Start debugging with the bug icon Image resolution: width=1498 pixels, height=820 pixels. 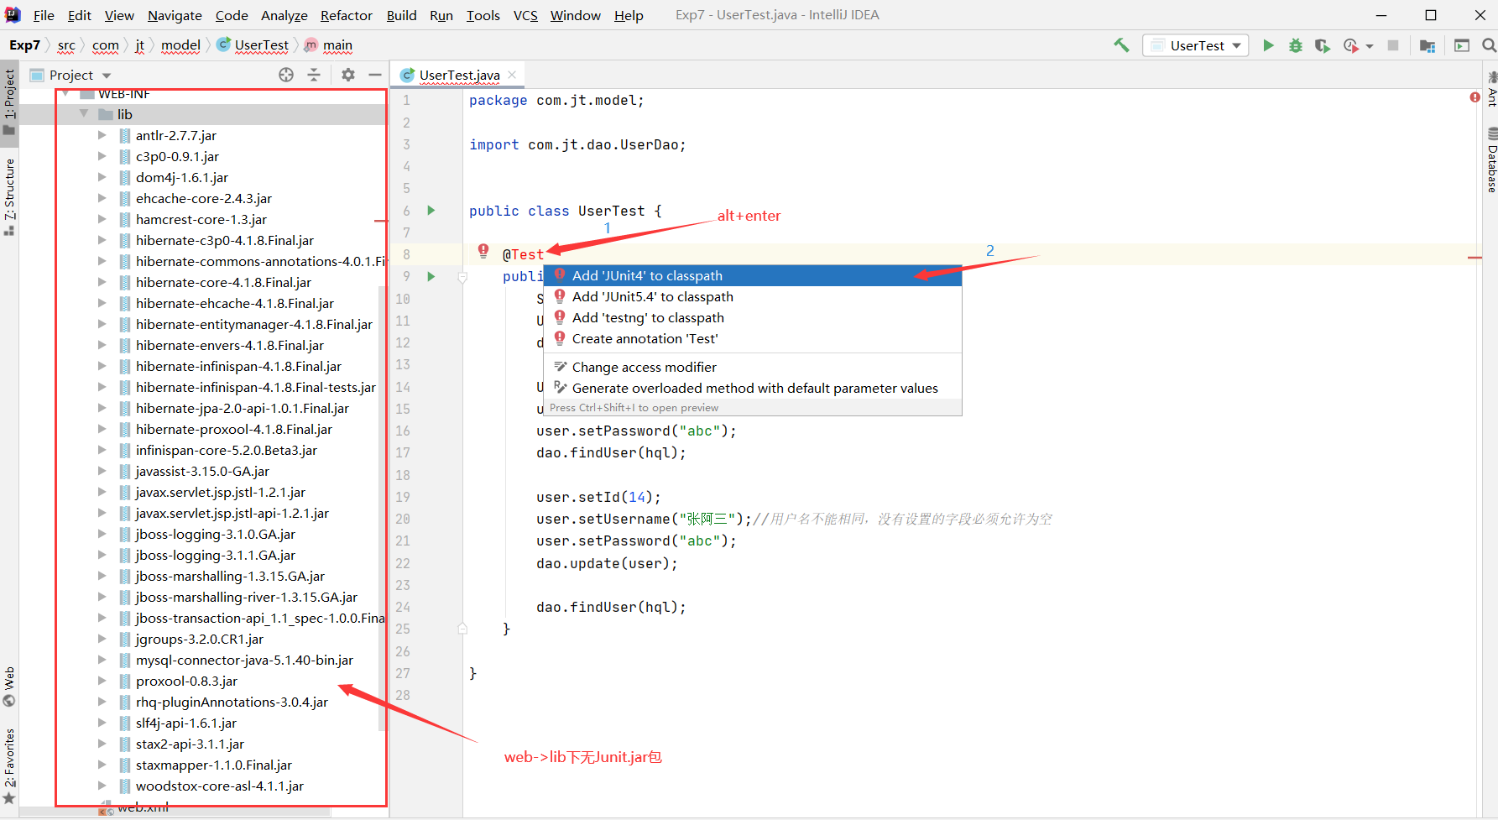point(1296,45)
